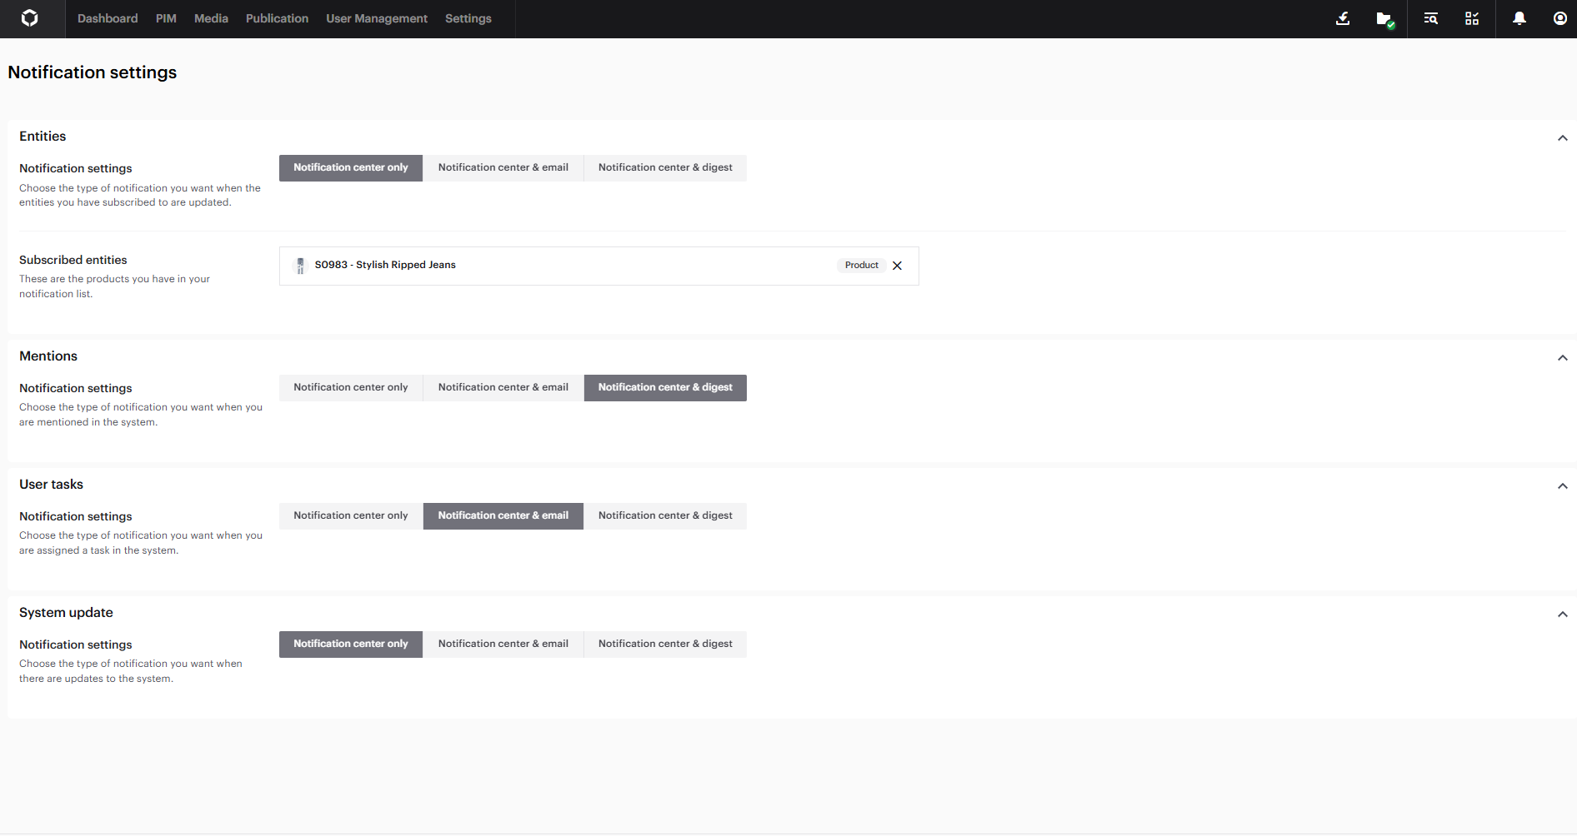Open the User Management menu
This screenshot has height=836, width=1577.
click(376, 18)
